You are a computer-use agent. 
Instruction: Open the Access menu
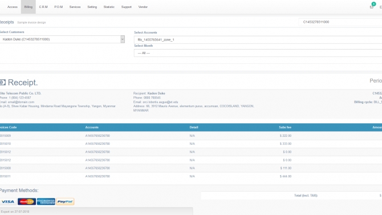[x=12, y=7]
